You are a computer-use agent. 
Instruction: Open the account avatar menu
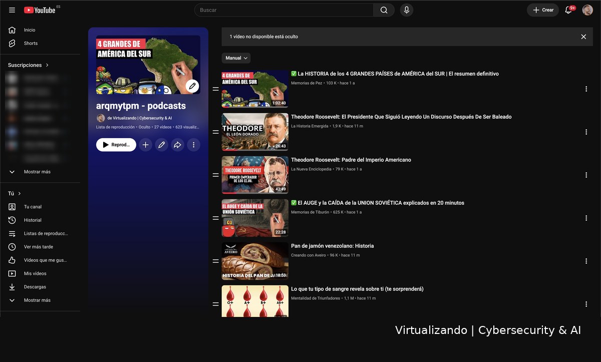587,10
